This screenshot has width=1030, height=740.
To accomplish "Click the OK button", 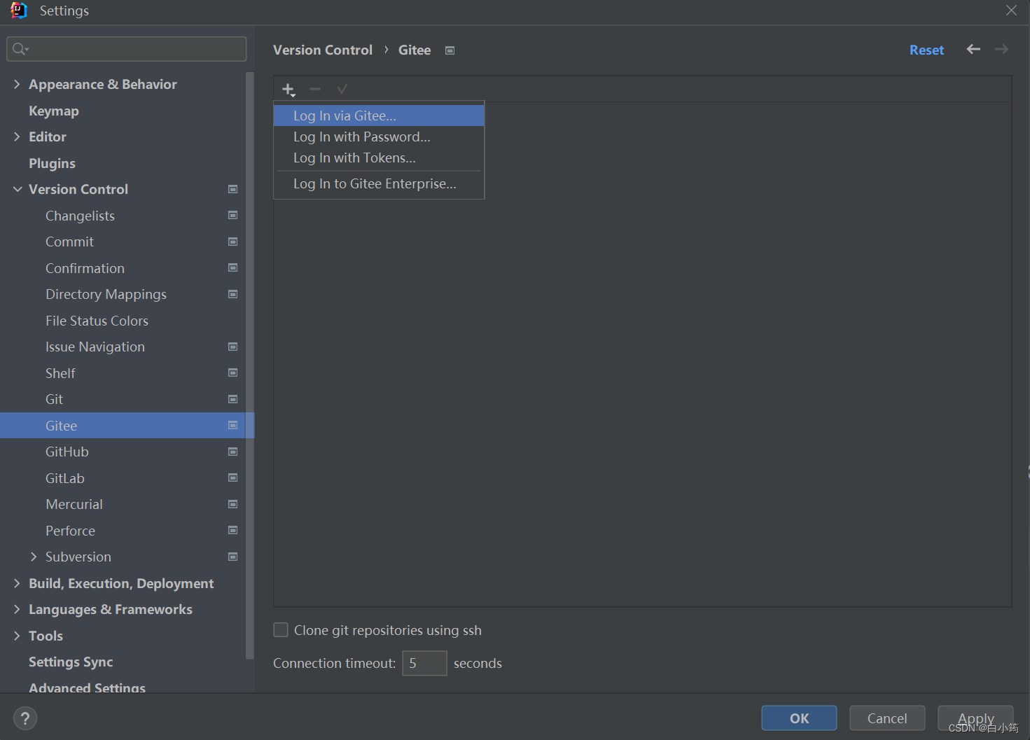I will pyautogui.click(x=799, y=718).
